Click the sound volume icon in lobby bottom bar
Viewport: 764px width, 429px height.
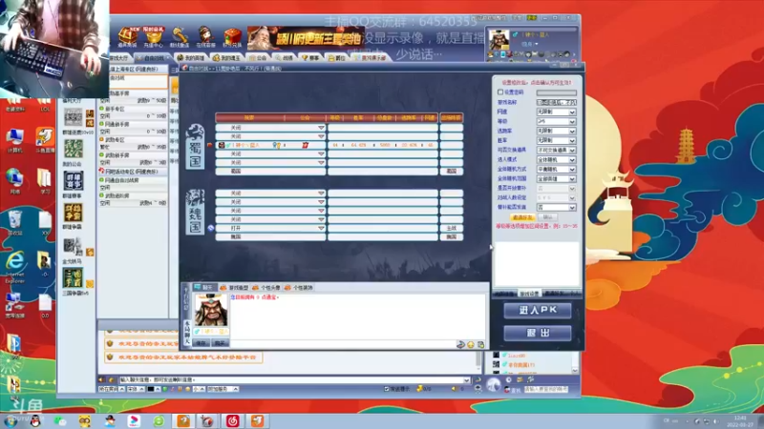(455, 389)
